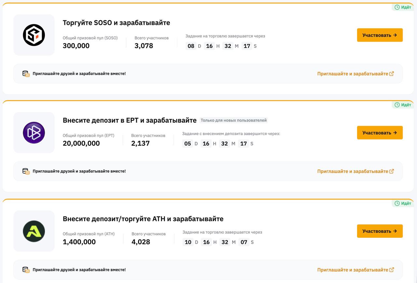Click the clock icon on EPT status badge
The image size is (417, 283).
[397, 105]
